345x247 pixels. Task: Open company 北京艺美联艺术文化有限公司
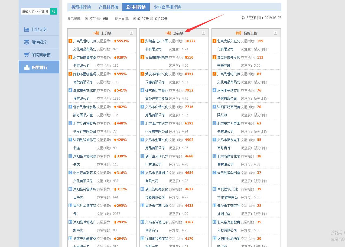click(x=84, y=177)
